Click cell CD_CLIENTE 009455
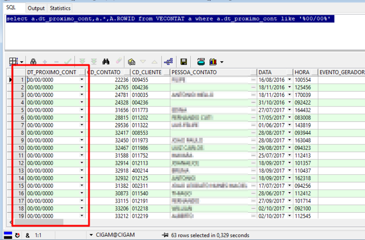Screen dimensions: 365x240 (x=151, y=80)
